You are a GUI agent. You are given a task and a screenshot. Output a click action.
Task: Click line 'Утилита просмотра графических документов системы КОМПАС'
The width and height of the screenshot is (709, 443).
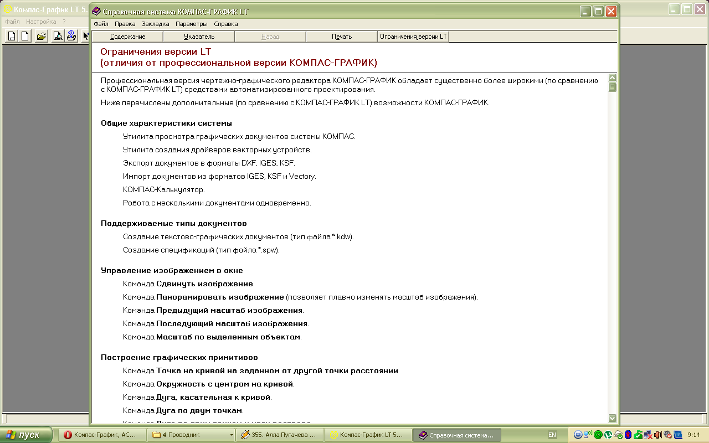(x=239, y=136)
